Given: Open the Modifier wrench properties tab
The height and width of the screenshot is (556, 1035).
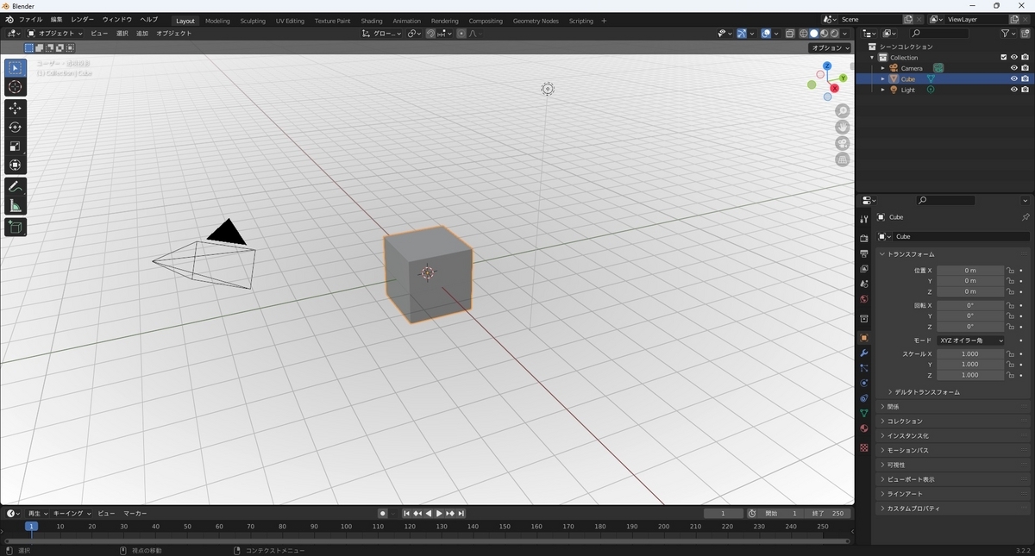Looking at the screenshot, I should coord(863,353).
